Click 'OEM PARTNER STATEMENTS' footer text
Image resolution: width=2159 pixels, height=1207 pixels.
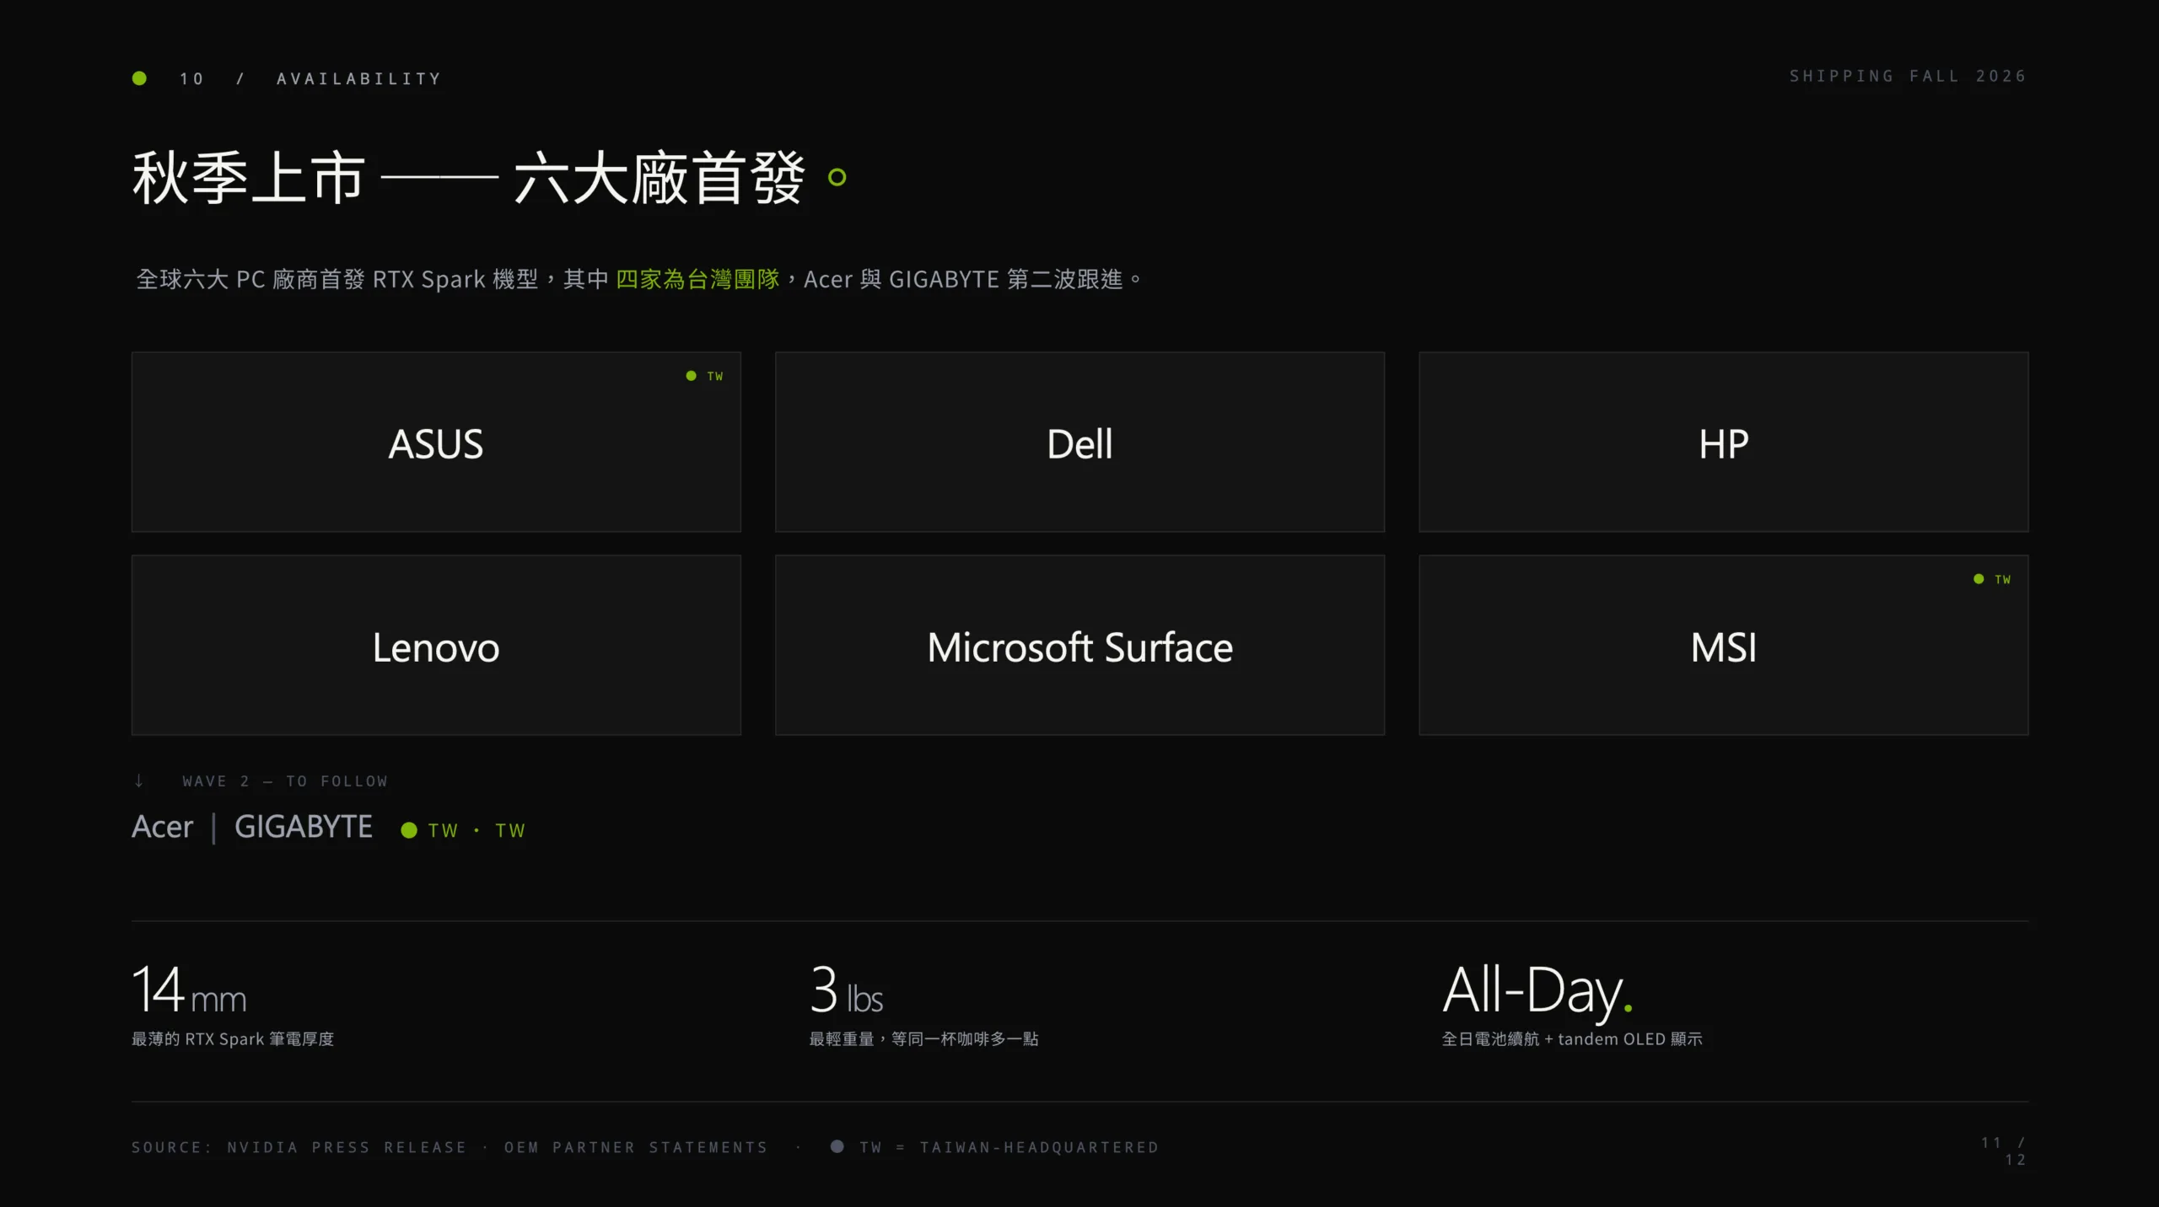[x=636, y=1147]
